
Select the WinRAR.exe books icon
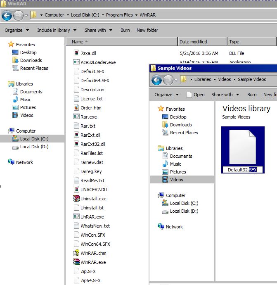[x=76, y=262]
